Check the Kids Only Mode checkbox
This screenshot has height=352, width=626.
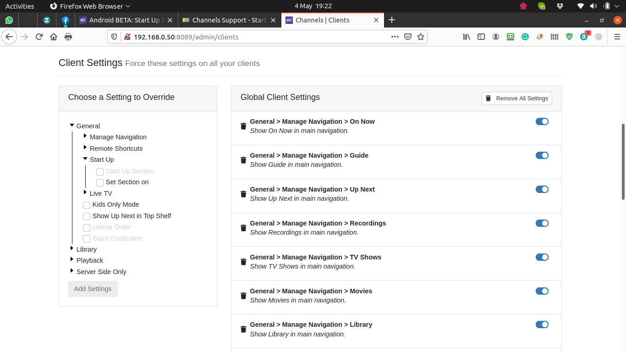point(87,205)
